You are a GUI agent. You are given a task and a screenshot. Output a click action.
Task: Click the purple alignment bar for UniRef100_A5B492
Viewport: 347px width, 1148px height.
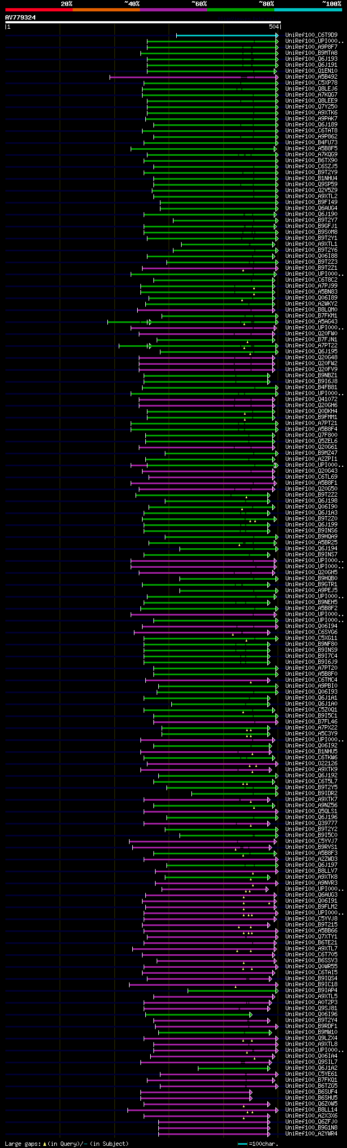pos(194,77)
